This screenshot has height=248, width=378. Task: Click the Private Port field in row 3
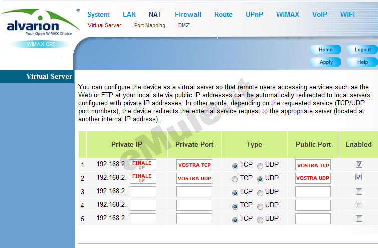coord(194,192)
